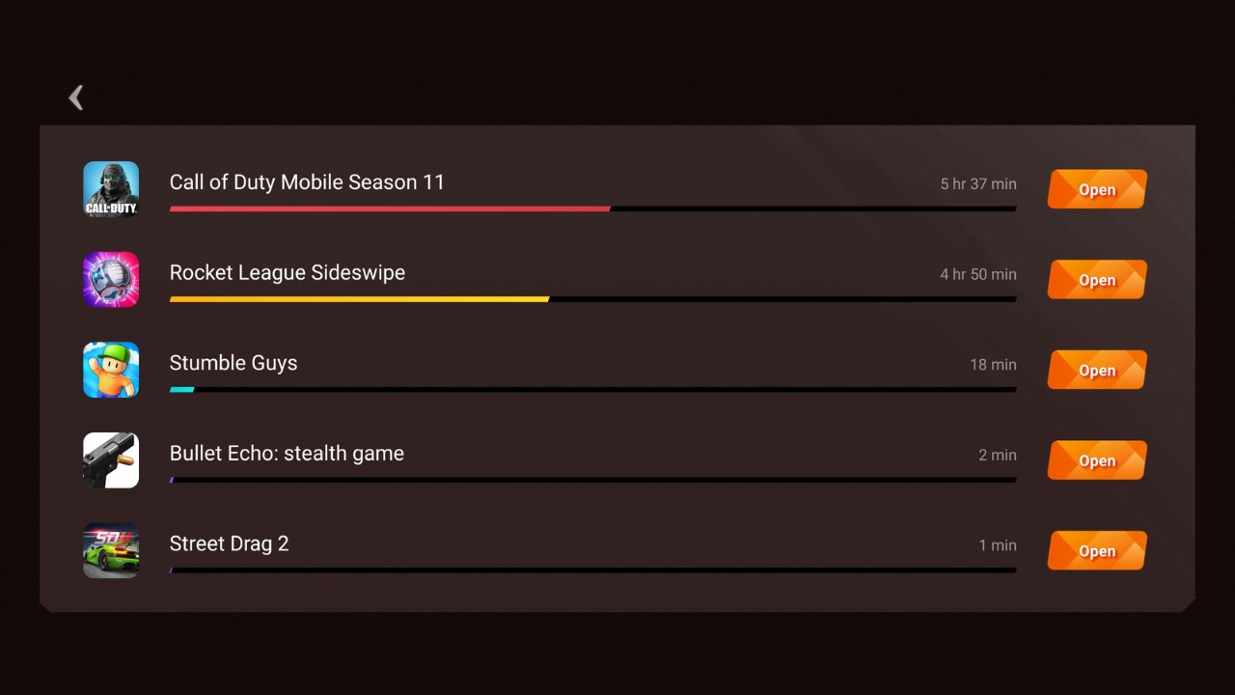Open the Street Drag 2 game

1097,550
